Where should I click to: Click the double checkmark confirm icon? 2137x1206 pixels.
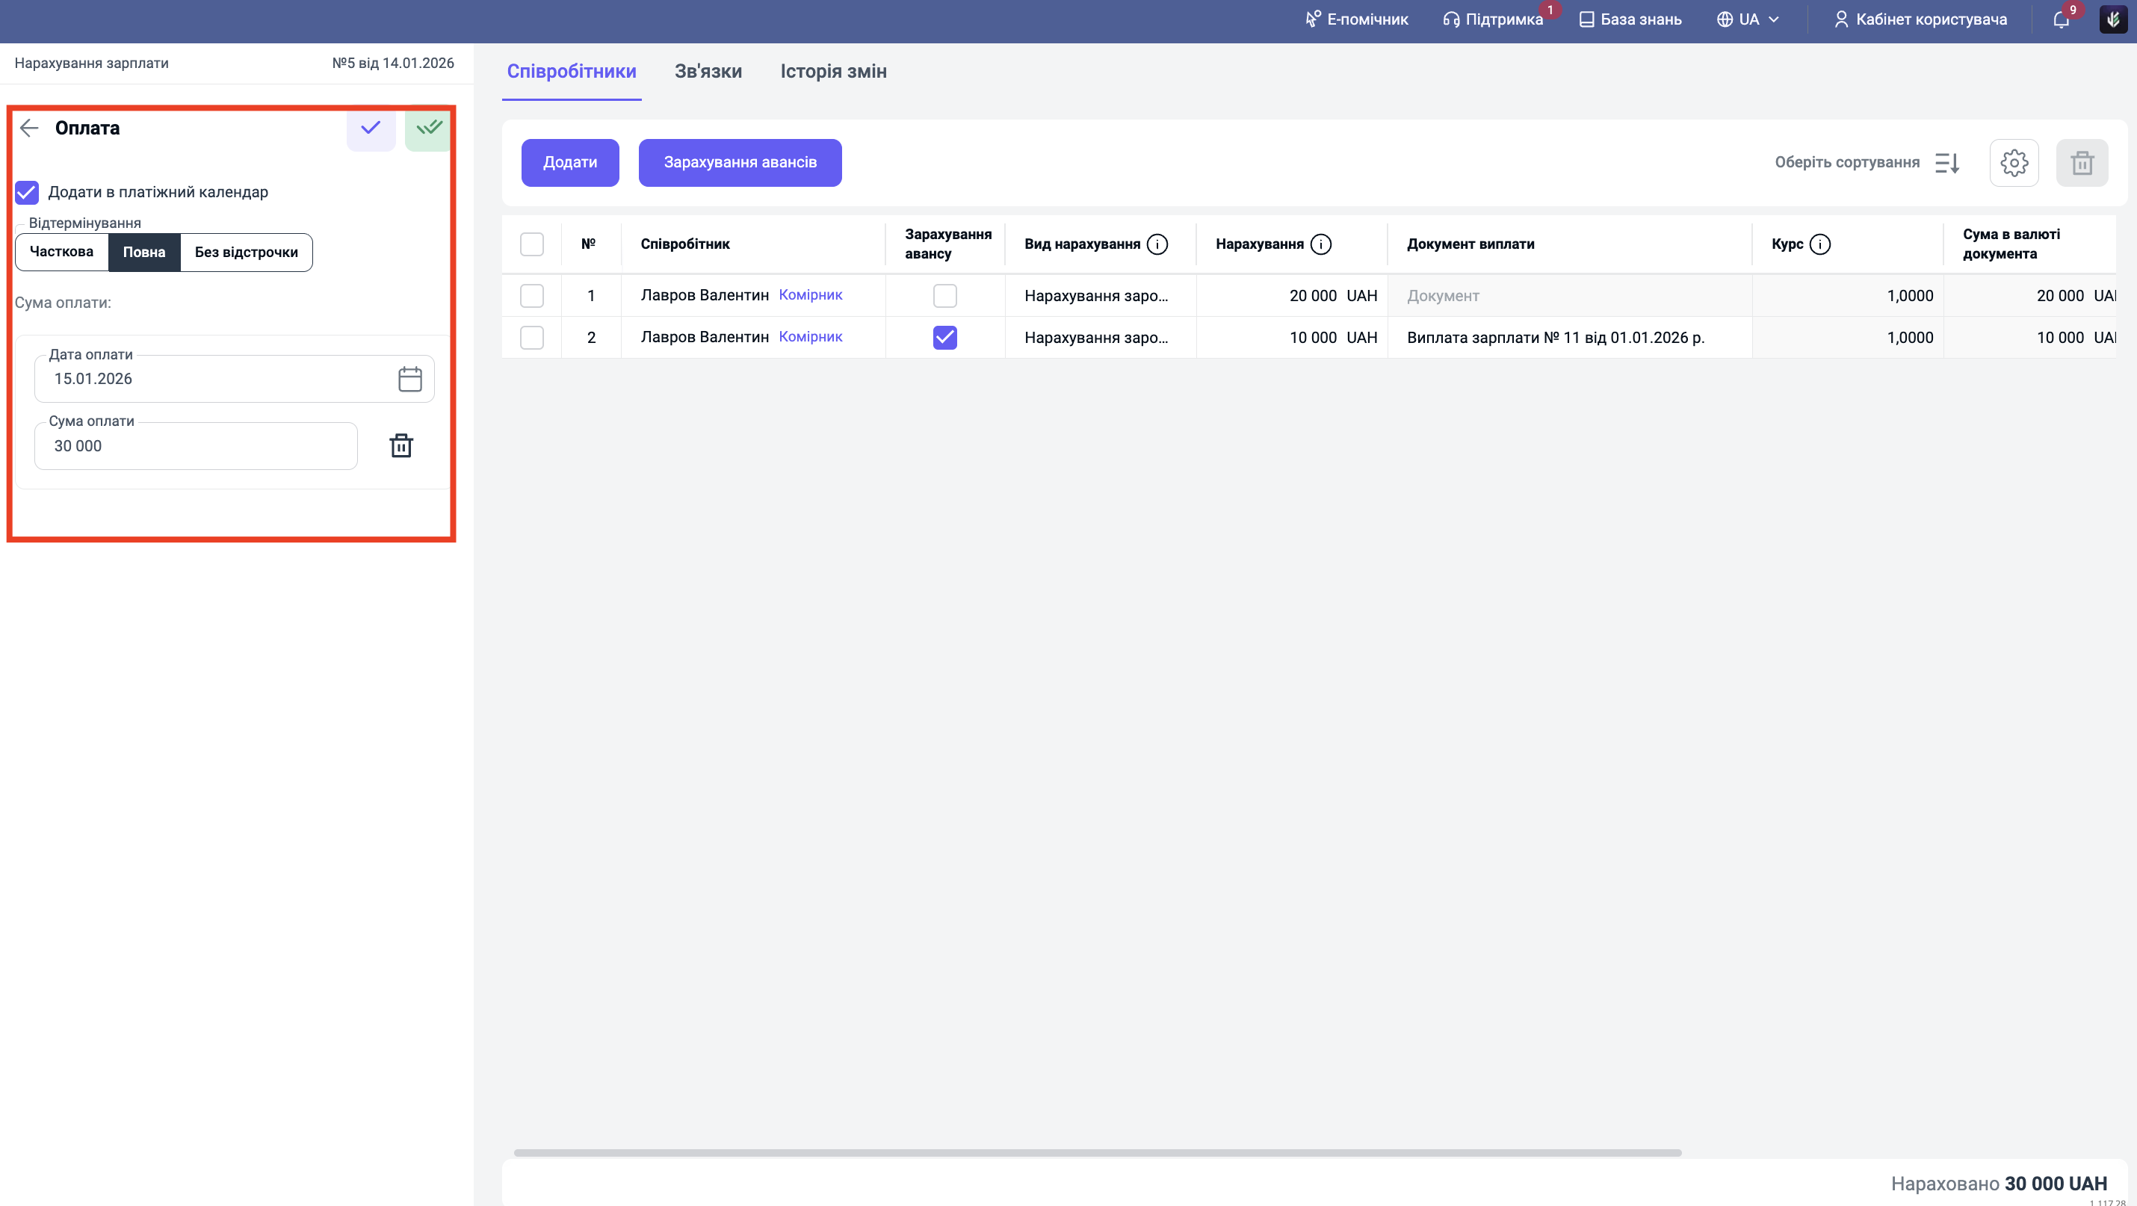pyautogui.click(x=428, y=128)
